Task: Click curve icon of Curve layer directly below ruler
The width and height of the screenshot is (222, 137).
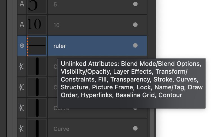Action: point(22,66)
